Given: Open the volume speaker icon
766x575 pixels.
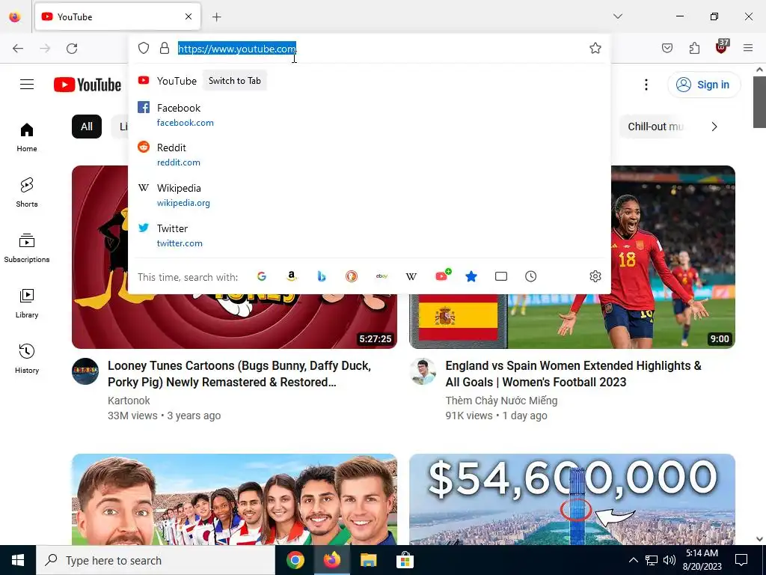Looking at the screenshot, I should (x=670, y=560).
